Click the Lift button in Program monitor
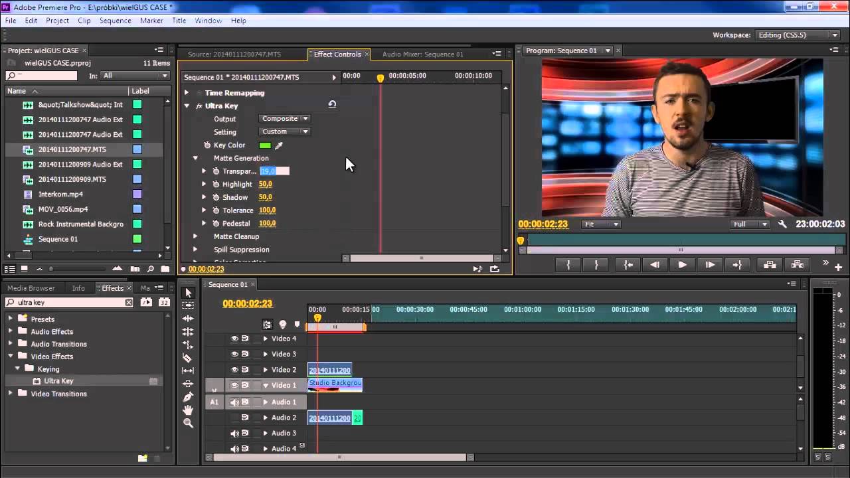 pos(770,264)
